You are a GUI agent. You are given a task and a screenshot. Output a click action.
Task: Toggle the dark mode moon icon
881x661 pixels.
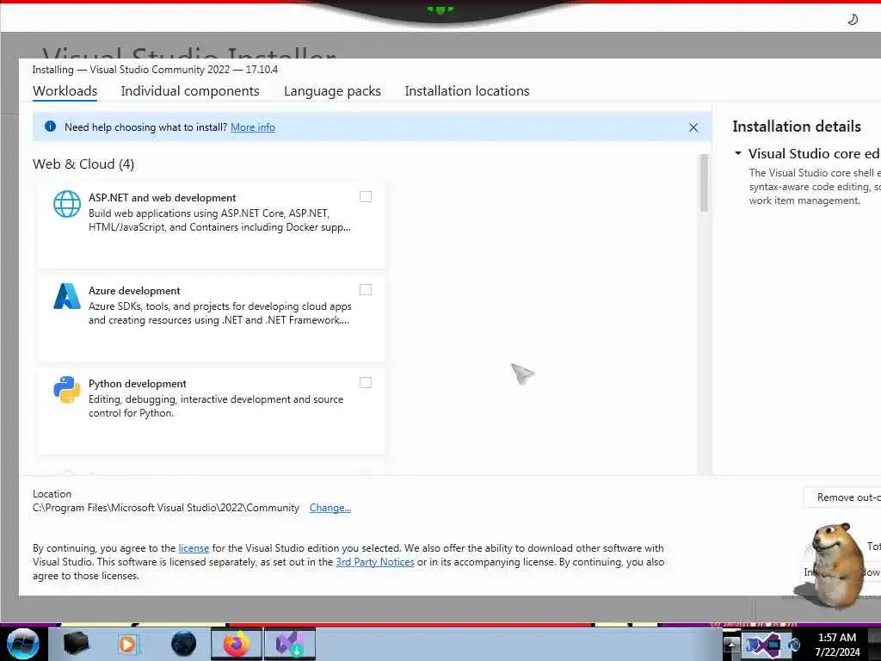(x=852, y=20)
